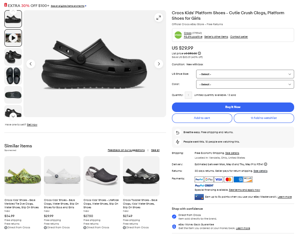Click the Sell now link

click(x=32, y=125)
